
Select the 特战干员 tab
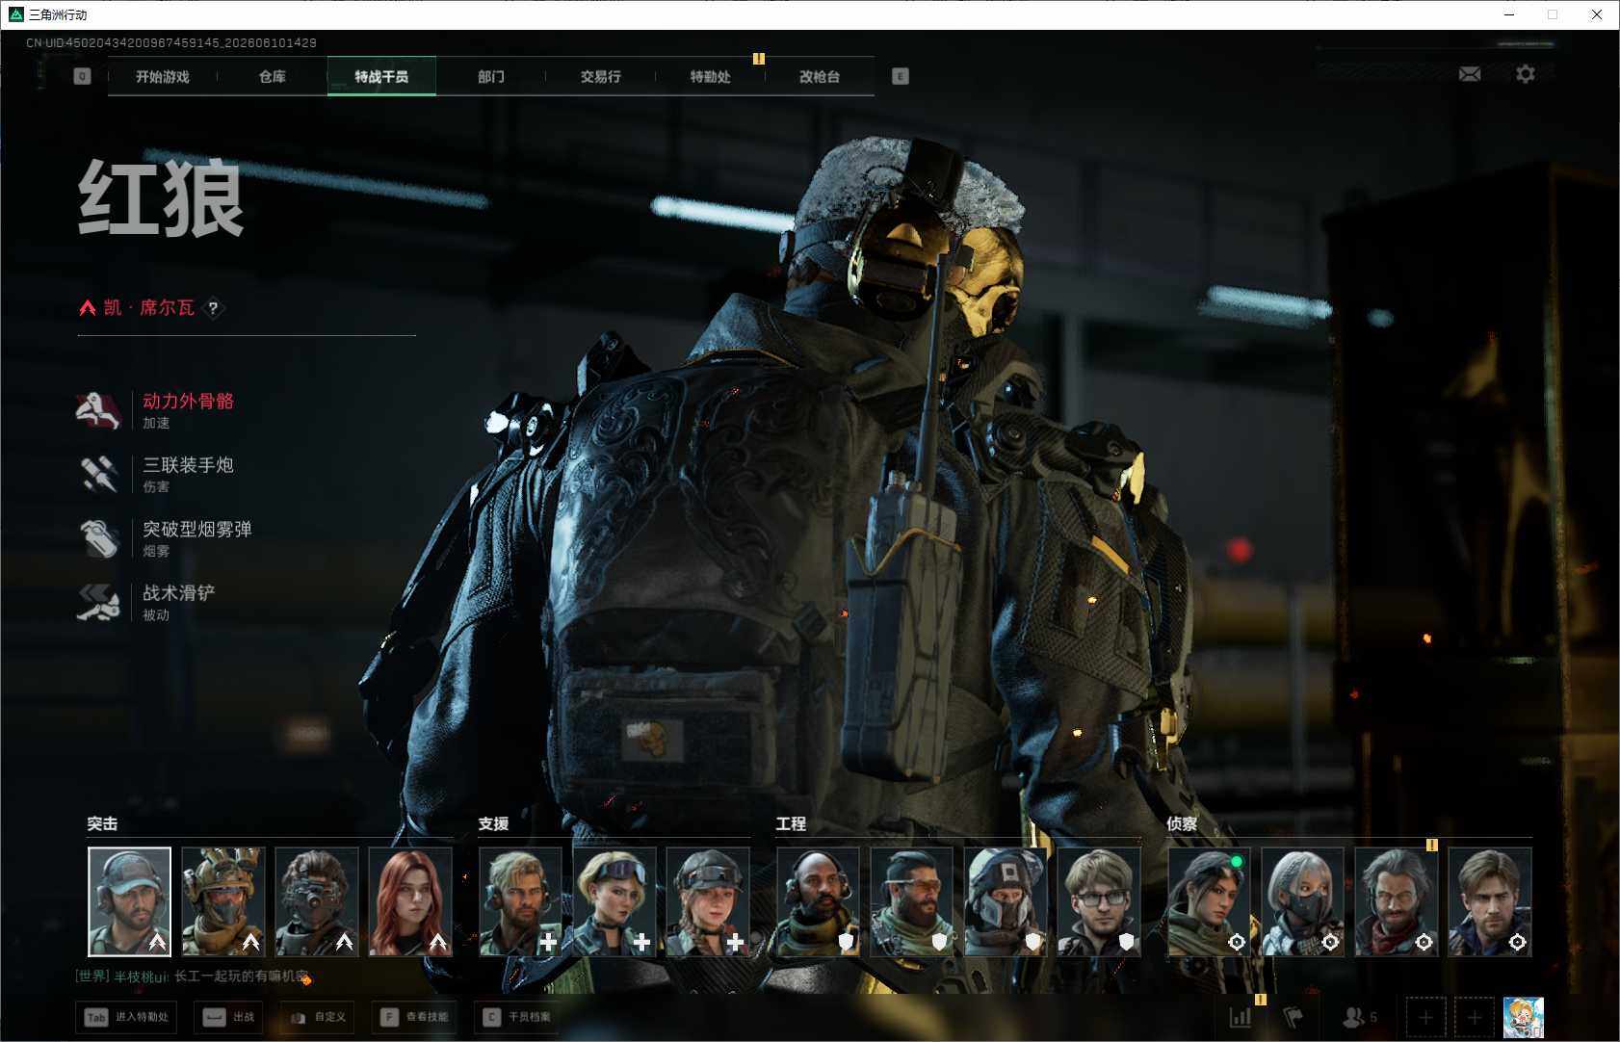click(381, 76)
